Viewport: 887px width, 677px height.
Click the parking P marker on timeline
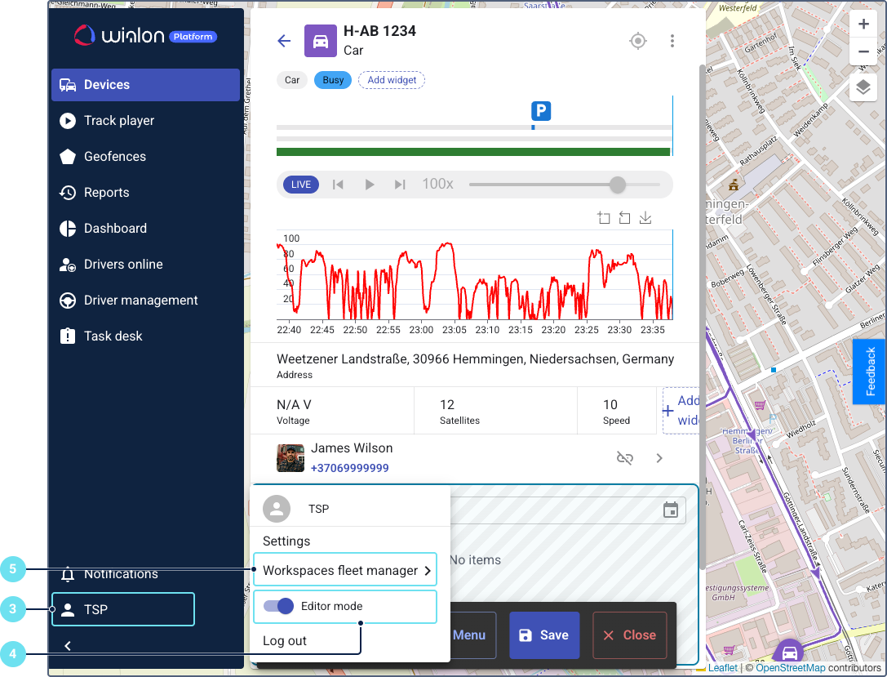541,112
